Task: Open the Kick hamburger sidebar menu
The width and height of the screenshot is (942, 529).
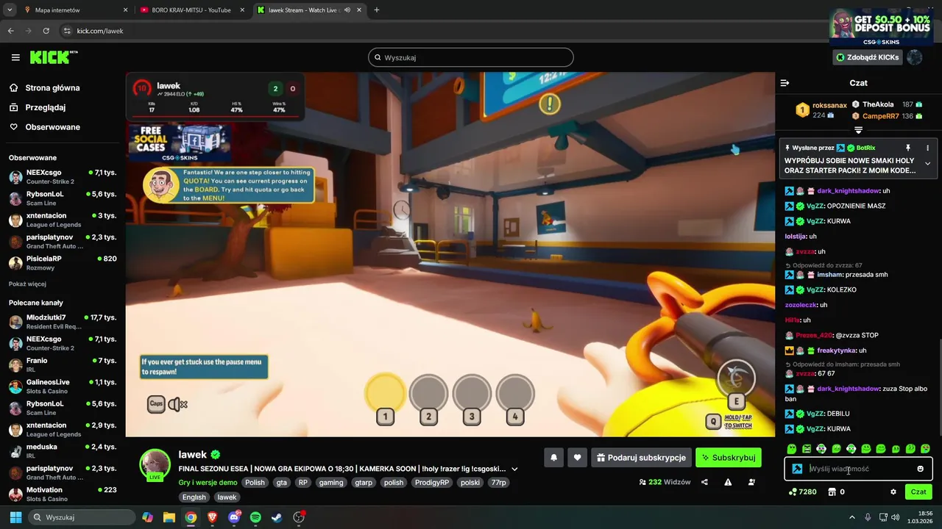Action: (x=15, y=57)
